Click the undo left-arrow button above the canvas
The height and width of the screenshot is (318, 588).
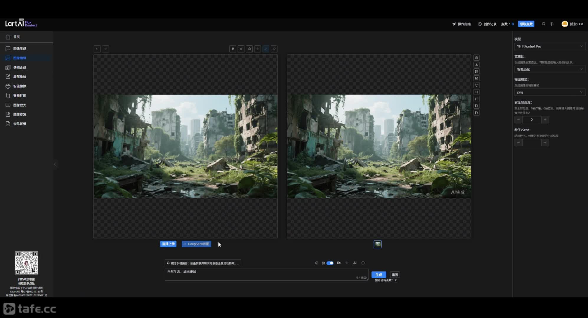click(97, 49)
